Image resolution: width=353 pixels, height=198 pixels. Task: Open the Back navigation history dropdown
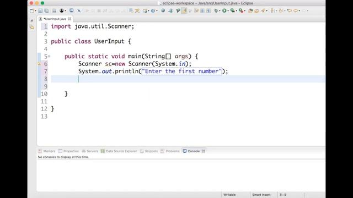click(x=299, y=11)
